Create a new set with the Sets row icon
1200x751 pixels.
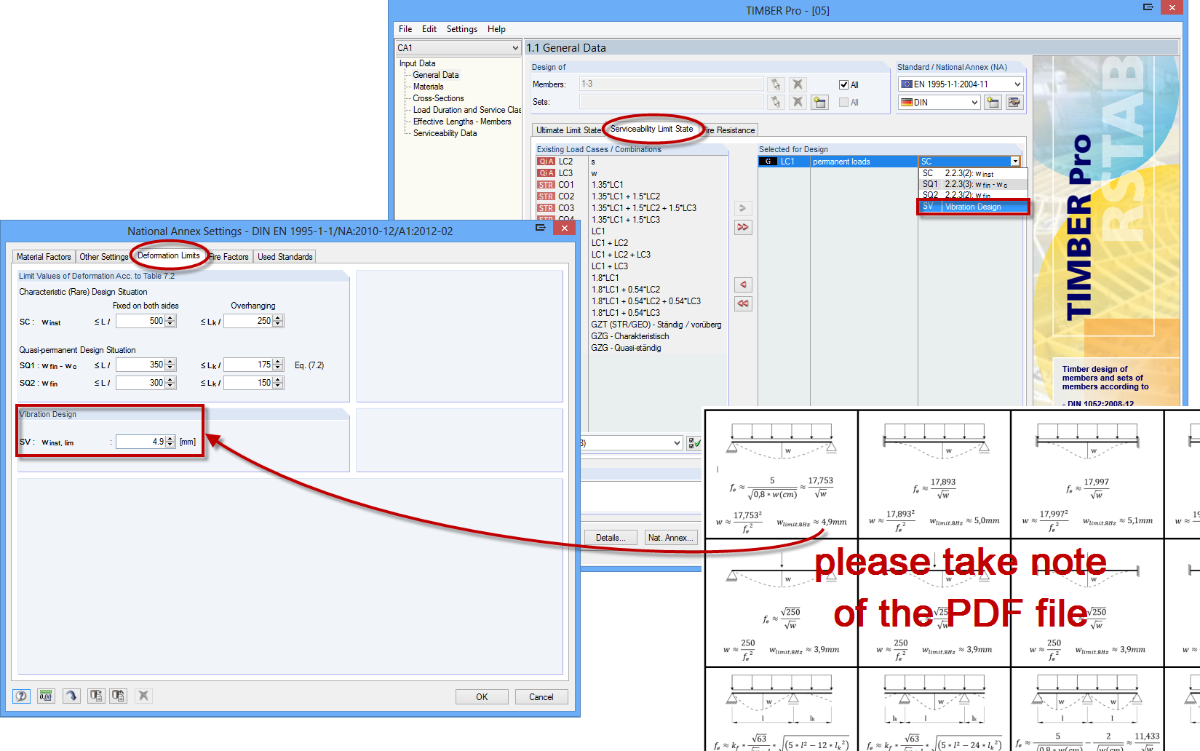pyautogui.click(x=820, y=102)
